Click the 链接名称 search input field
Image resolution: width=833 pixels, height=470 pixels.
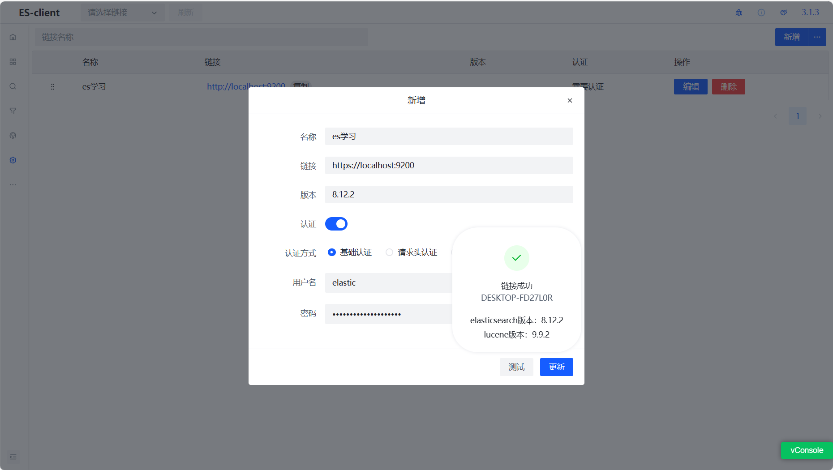[x=202, y=37]
